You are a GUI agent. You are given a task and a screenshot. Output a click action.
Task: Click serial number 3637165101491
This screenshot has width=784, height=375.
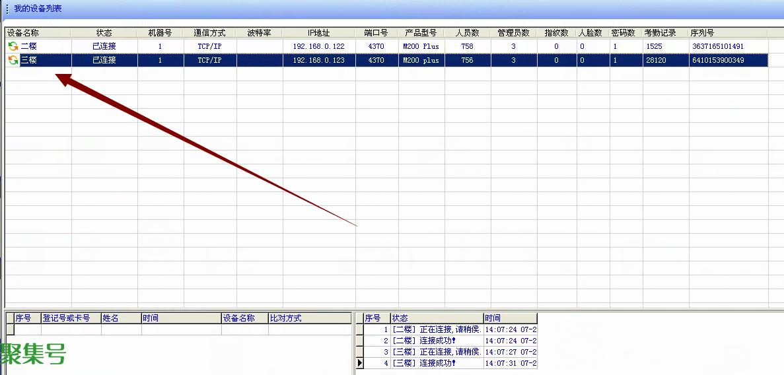click(717, 46)
